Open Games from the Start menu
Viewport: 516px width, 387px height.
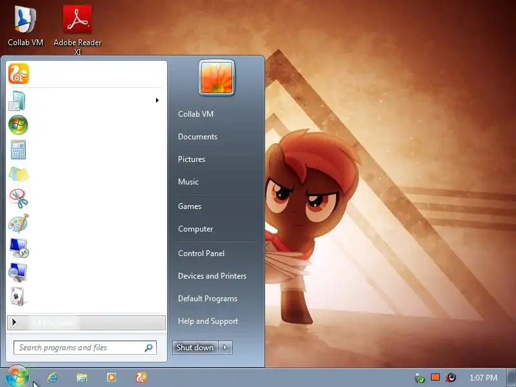(x=189, y=206)
